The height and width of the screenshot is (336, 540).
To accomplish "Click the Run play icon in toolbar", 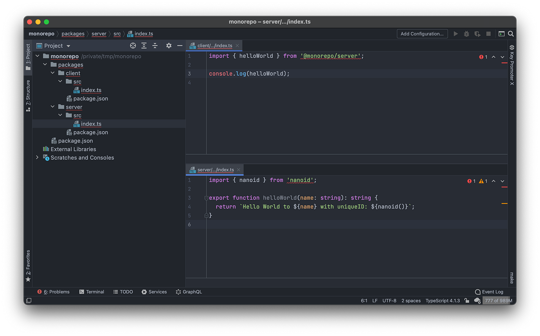I will 456,34.
